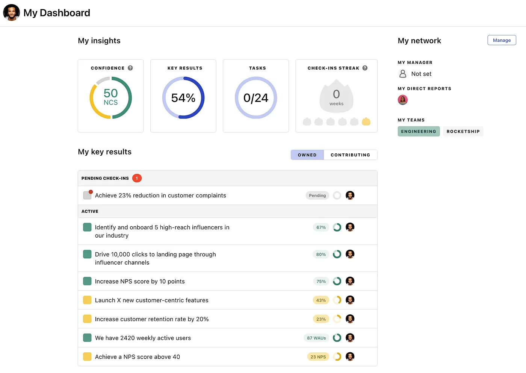Open 'We have 2420 weekly active users'
This screenshot has width=526, height=373.
pos(143,338)
